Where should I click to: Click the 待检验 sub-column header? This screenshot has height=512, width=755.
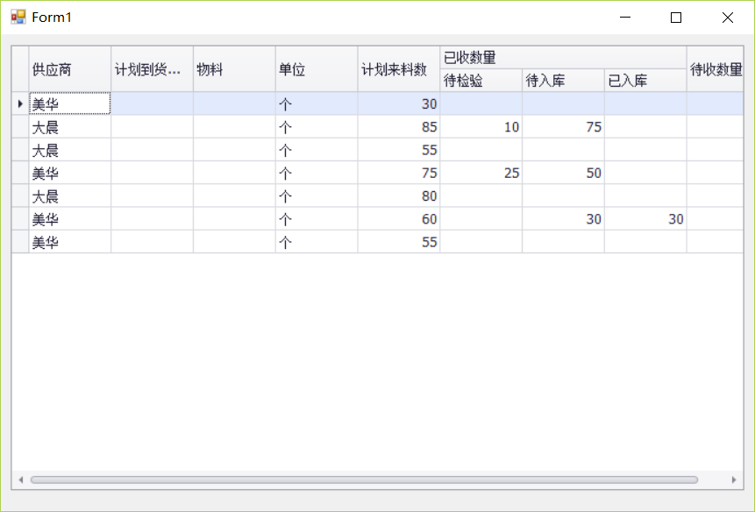click(481, 81)
